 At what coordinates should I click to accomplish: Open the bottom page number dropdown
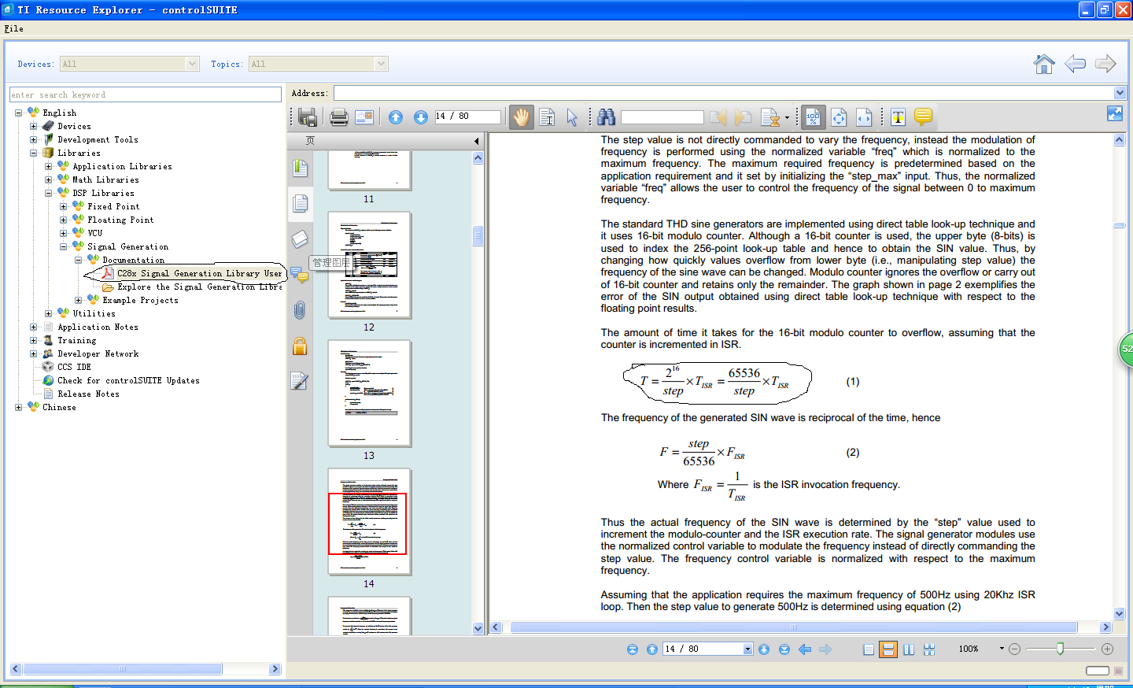click(x=747, y=649)
